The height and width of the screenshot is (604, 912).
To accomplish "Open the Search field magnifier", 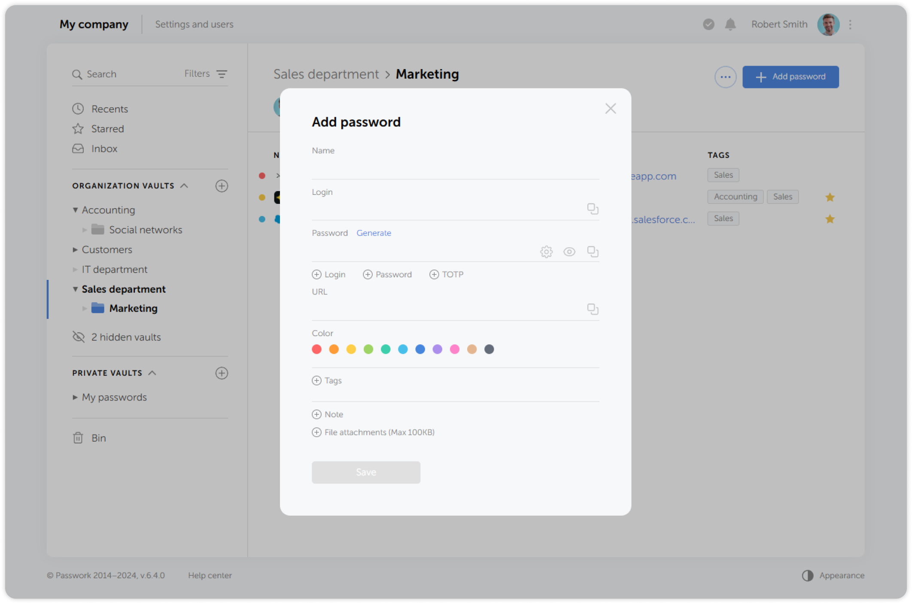I will point(78,74).
